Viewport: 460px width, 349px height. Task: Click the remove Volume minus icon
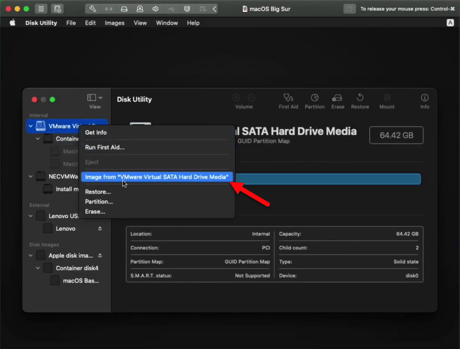point(251,97)
